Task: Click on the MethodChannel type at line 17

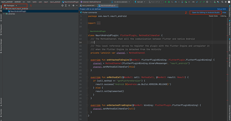Action: click(x=137, y=53)
